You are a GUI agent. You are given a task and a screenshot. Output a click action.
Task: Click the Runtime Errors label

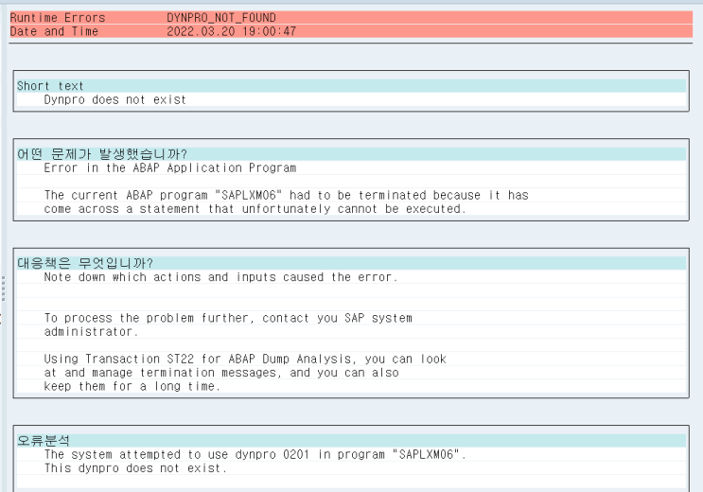tap(58, 18)
